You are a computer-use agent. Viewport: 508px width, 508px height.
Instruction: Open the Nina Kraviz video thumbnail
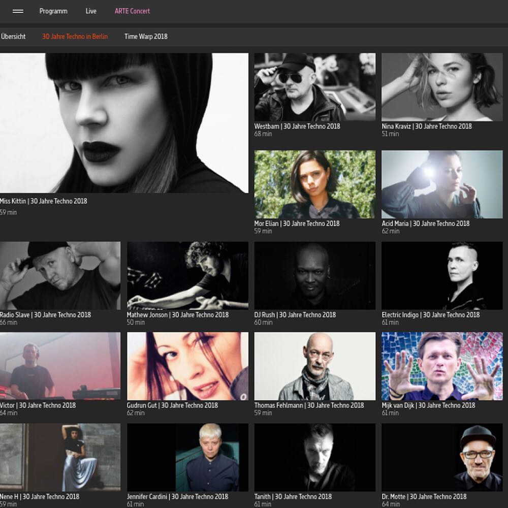click(442, 87)
